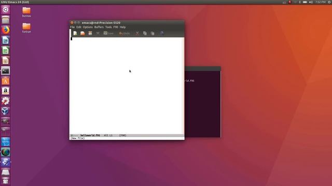Click the Search toolbar icon
332x186 pixels.
[x=162, y=33]
